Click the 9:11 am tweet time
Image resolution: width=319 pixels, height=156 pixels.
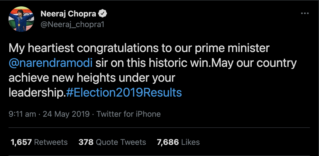(22, 114)
